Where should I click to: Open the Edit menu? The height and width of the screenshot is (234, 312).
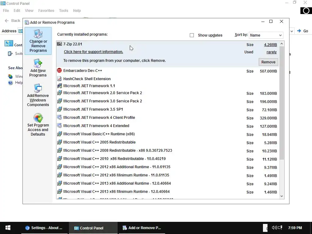[x=17, y=11]
